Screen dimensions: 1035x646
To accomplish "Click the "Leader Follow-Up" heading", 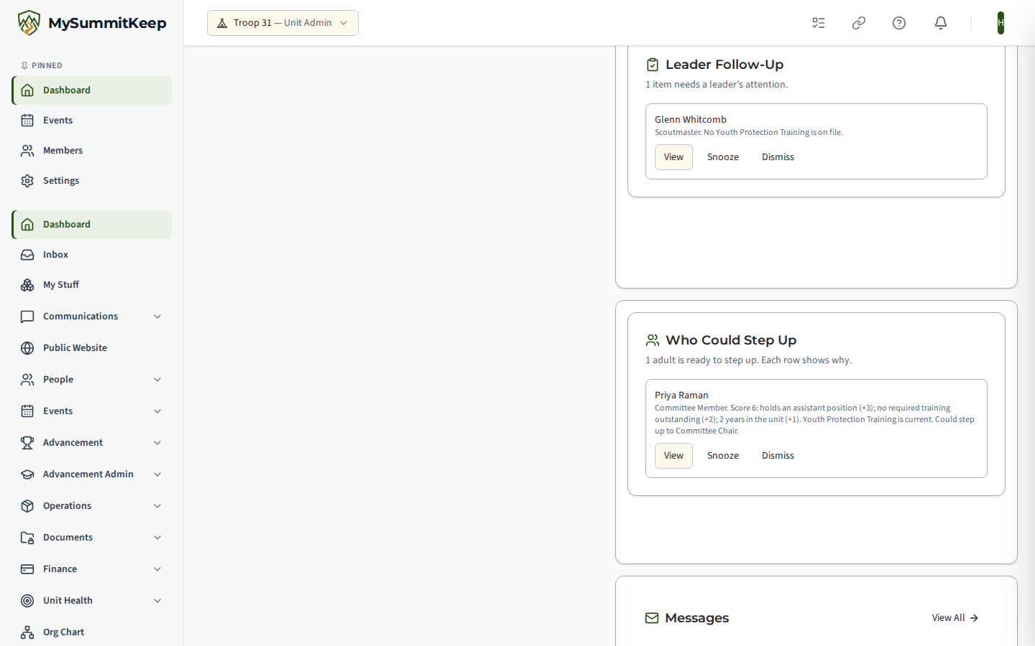I will (724, 65).
